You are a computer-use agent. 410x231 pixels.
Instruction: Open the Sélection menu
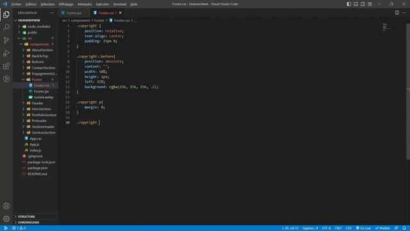coord(47,4)
